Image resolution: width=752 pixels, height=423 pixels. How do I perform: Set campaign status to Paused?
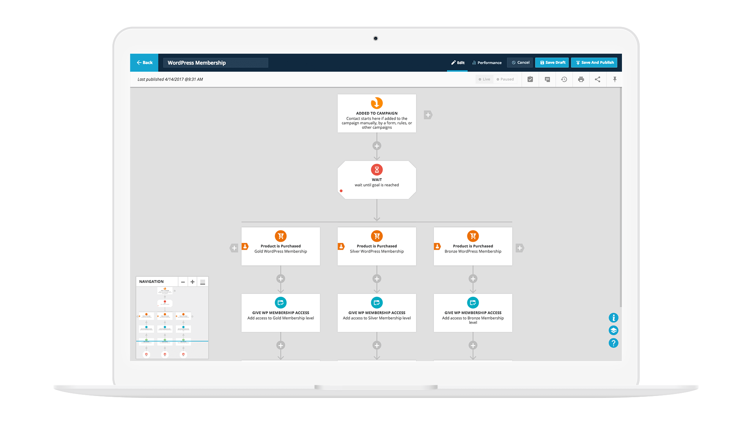tap(505, 80)
